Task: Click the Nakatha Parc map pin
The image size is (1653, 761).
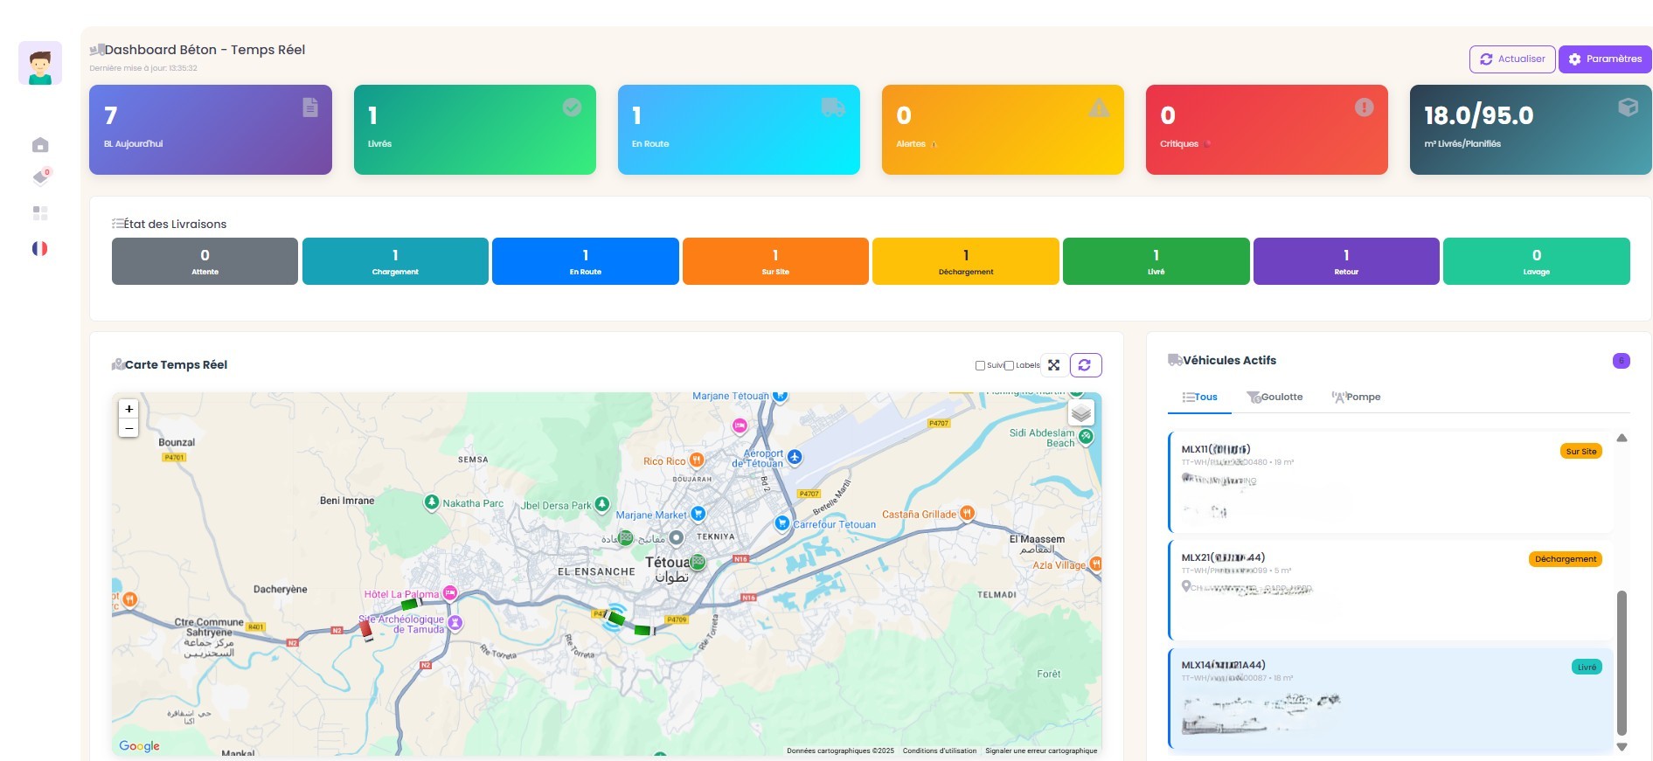Action: tap(431, 502)
